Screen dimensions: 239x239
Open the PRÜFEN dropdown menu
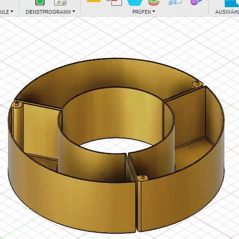143,12
